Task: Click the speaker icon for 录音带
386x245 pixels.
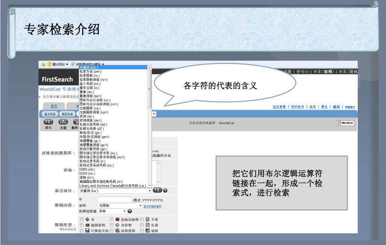Action: coord(118,225)
